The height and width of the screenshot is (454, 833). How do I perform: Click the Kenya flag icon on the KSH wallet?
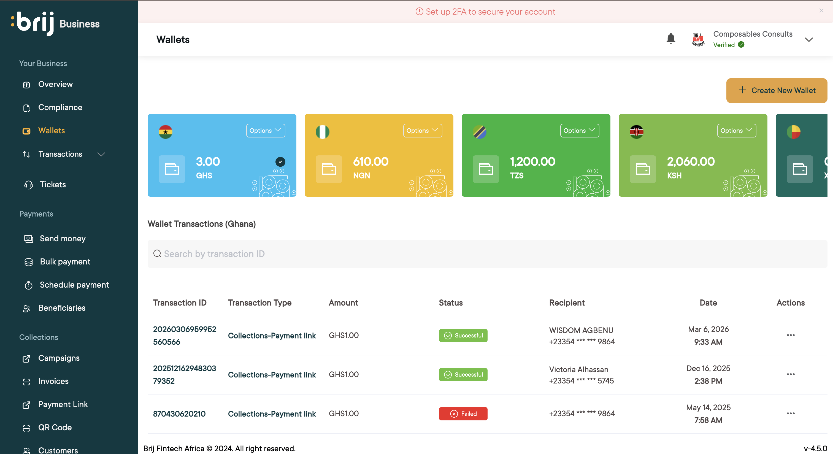coord(636,132)
